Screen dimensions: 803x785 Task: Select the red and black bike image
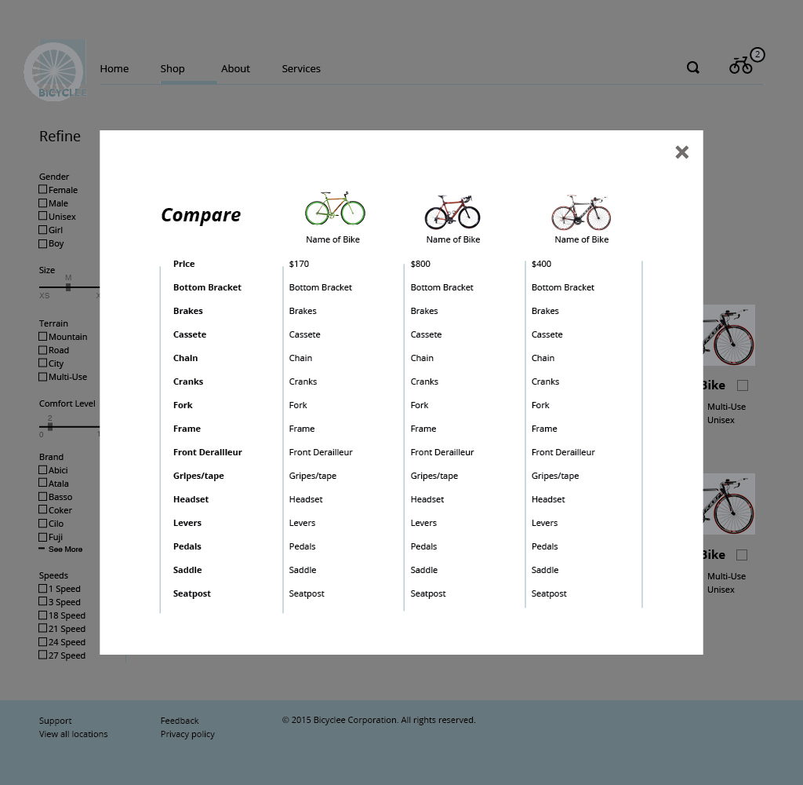(x=452, y=212)
